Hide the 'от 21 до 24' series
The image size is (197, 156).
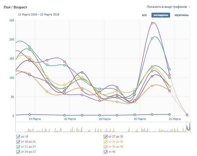click(18, 147)
